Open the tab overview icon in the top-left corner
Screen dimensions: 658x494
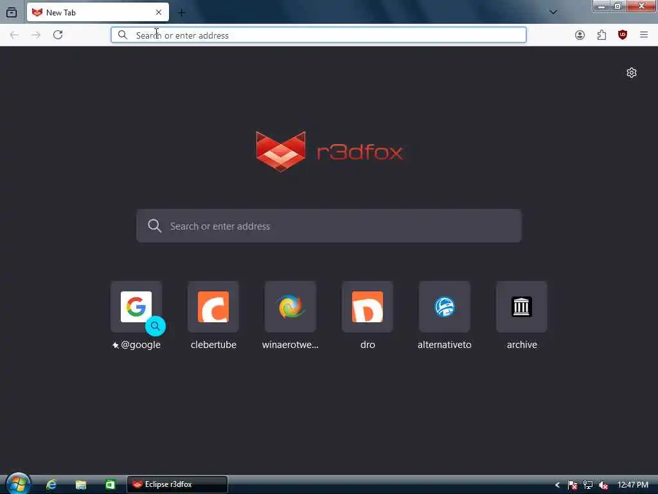pos(12,12)
